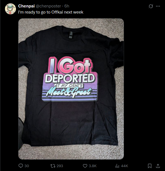Open the three-dot more options menu
The image size is (165, 171).
click(x=158, y=6)
